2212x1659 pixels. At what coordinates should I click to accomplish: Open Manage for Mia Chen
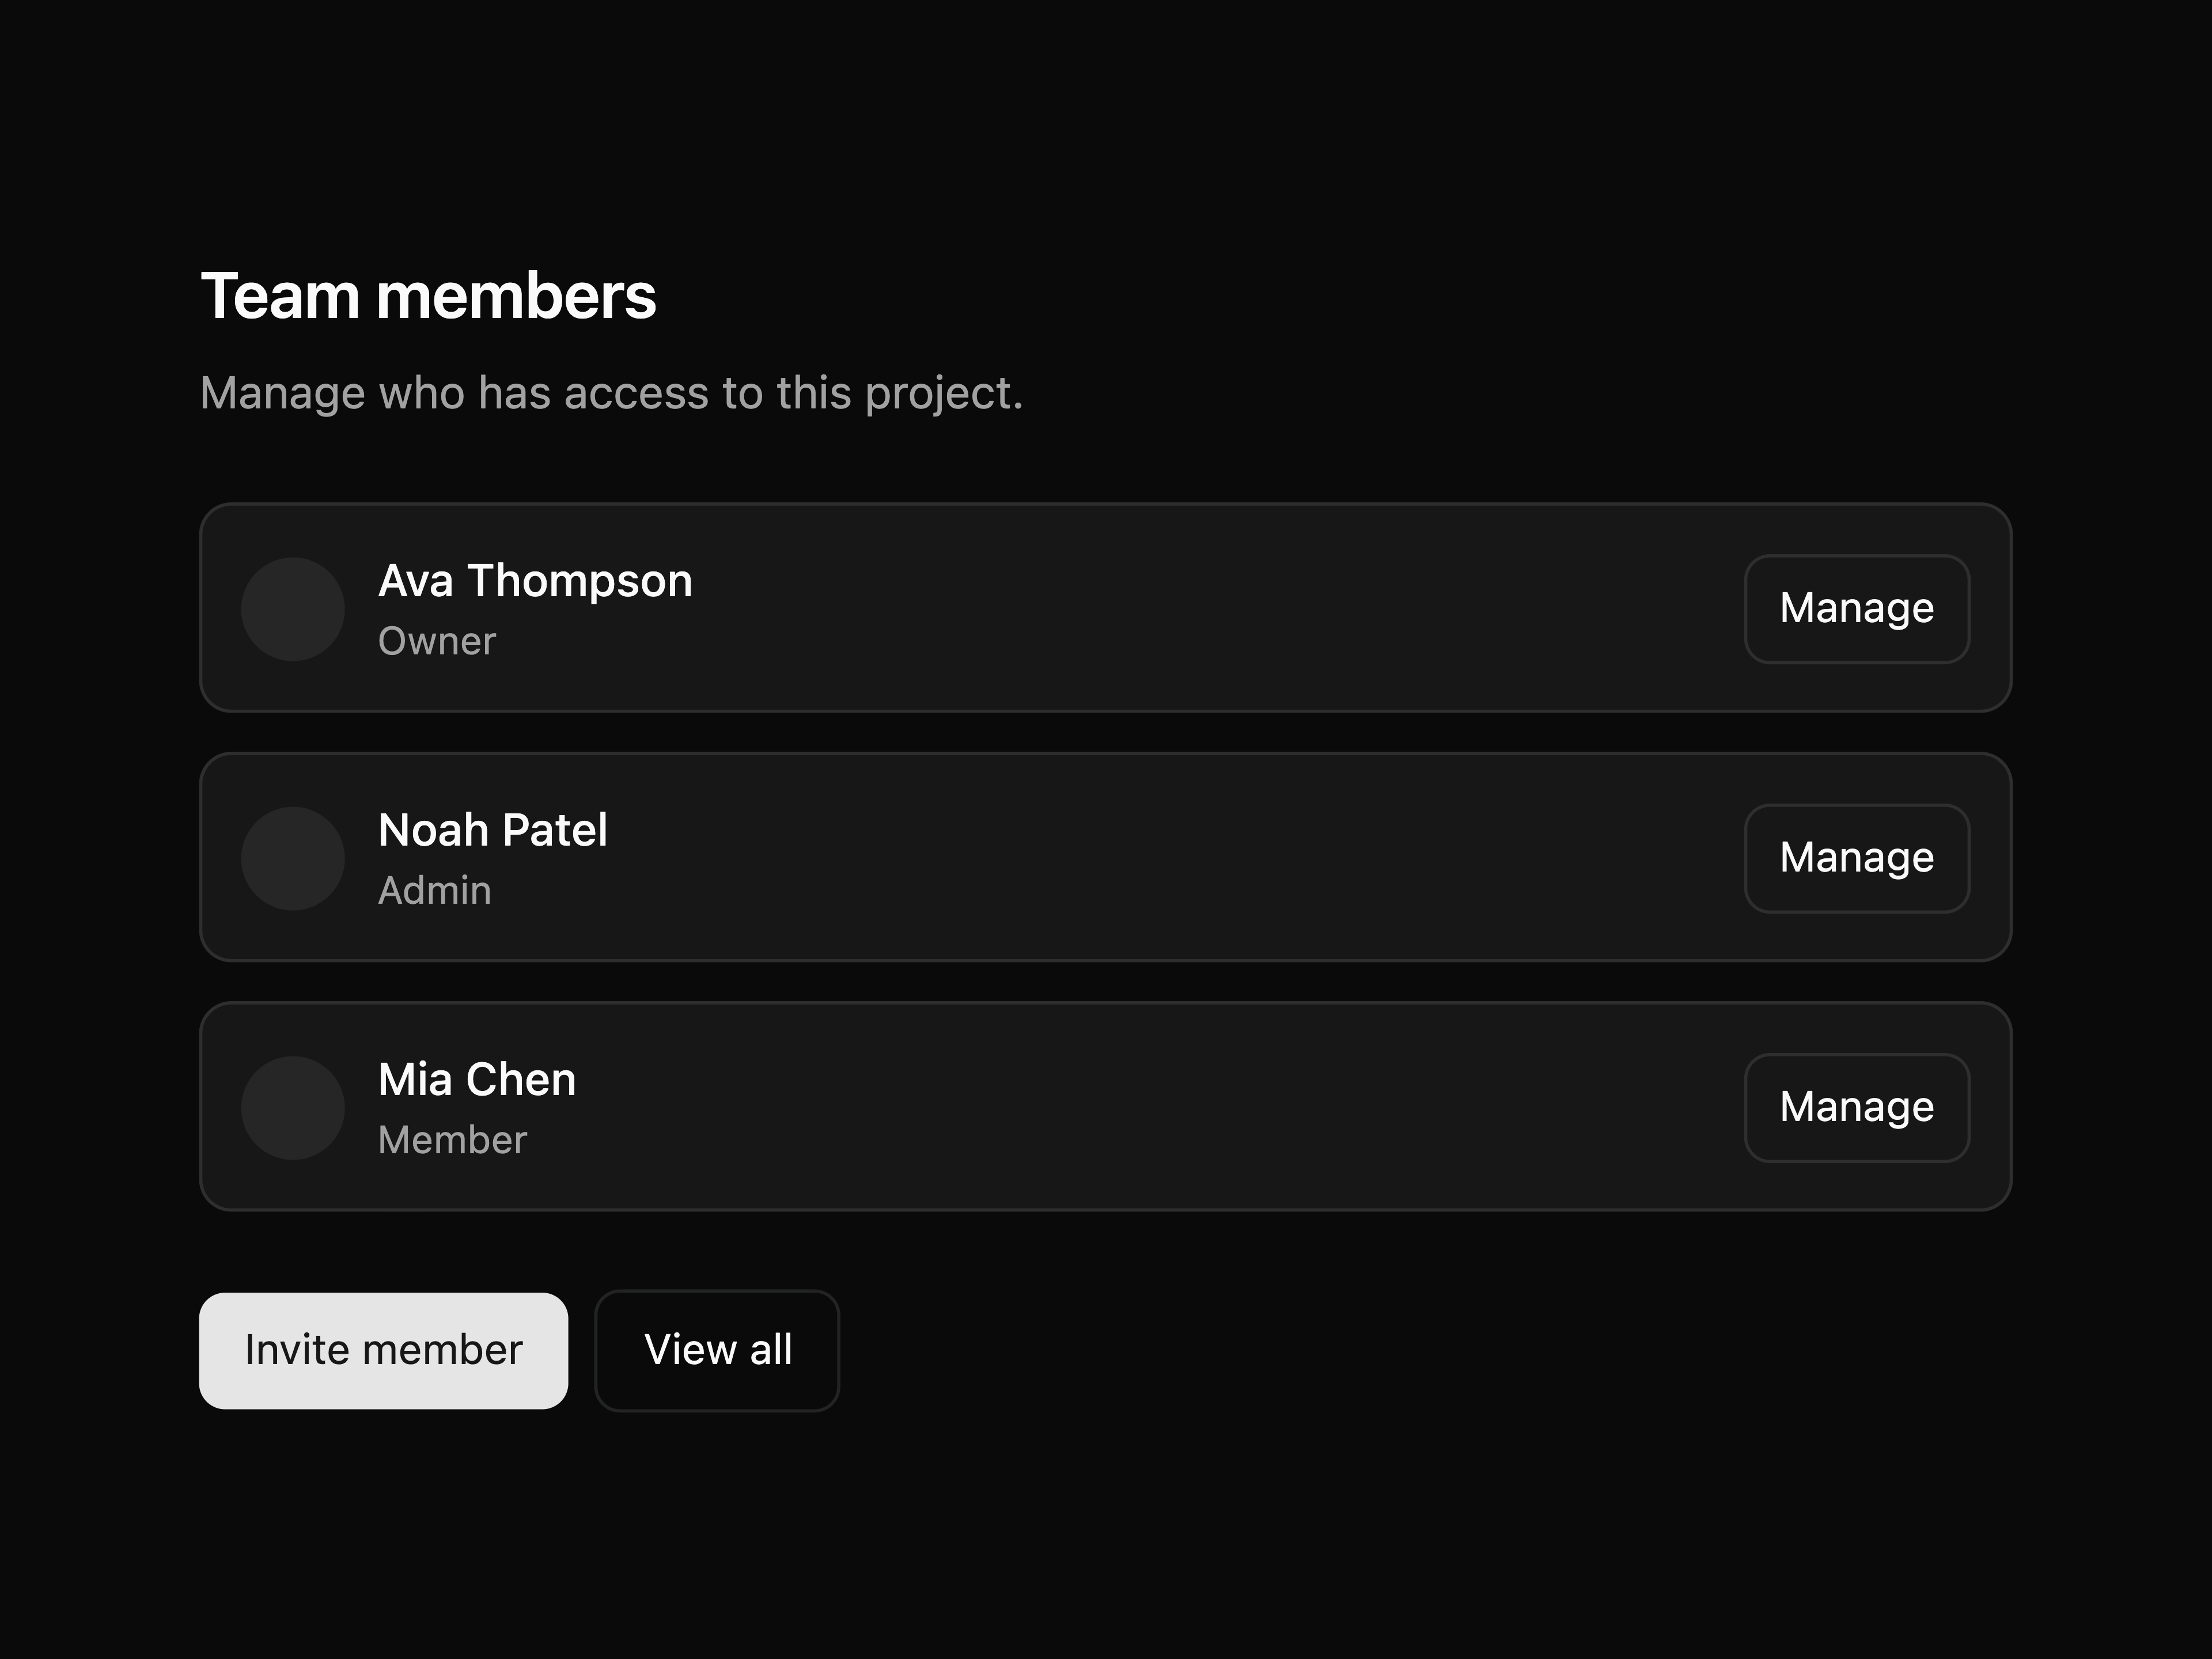tap(1857, 1108)
